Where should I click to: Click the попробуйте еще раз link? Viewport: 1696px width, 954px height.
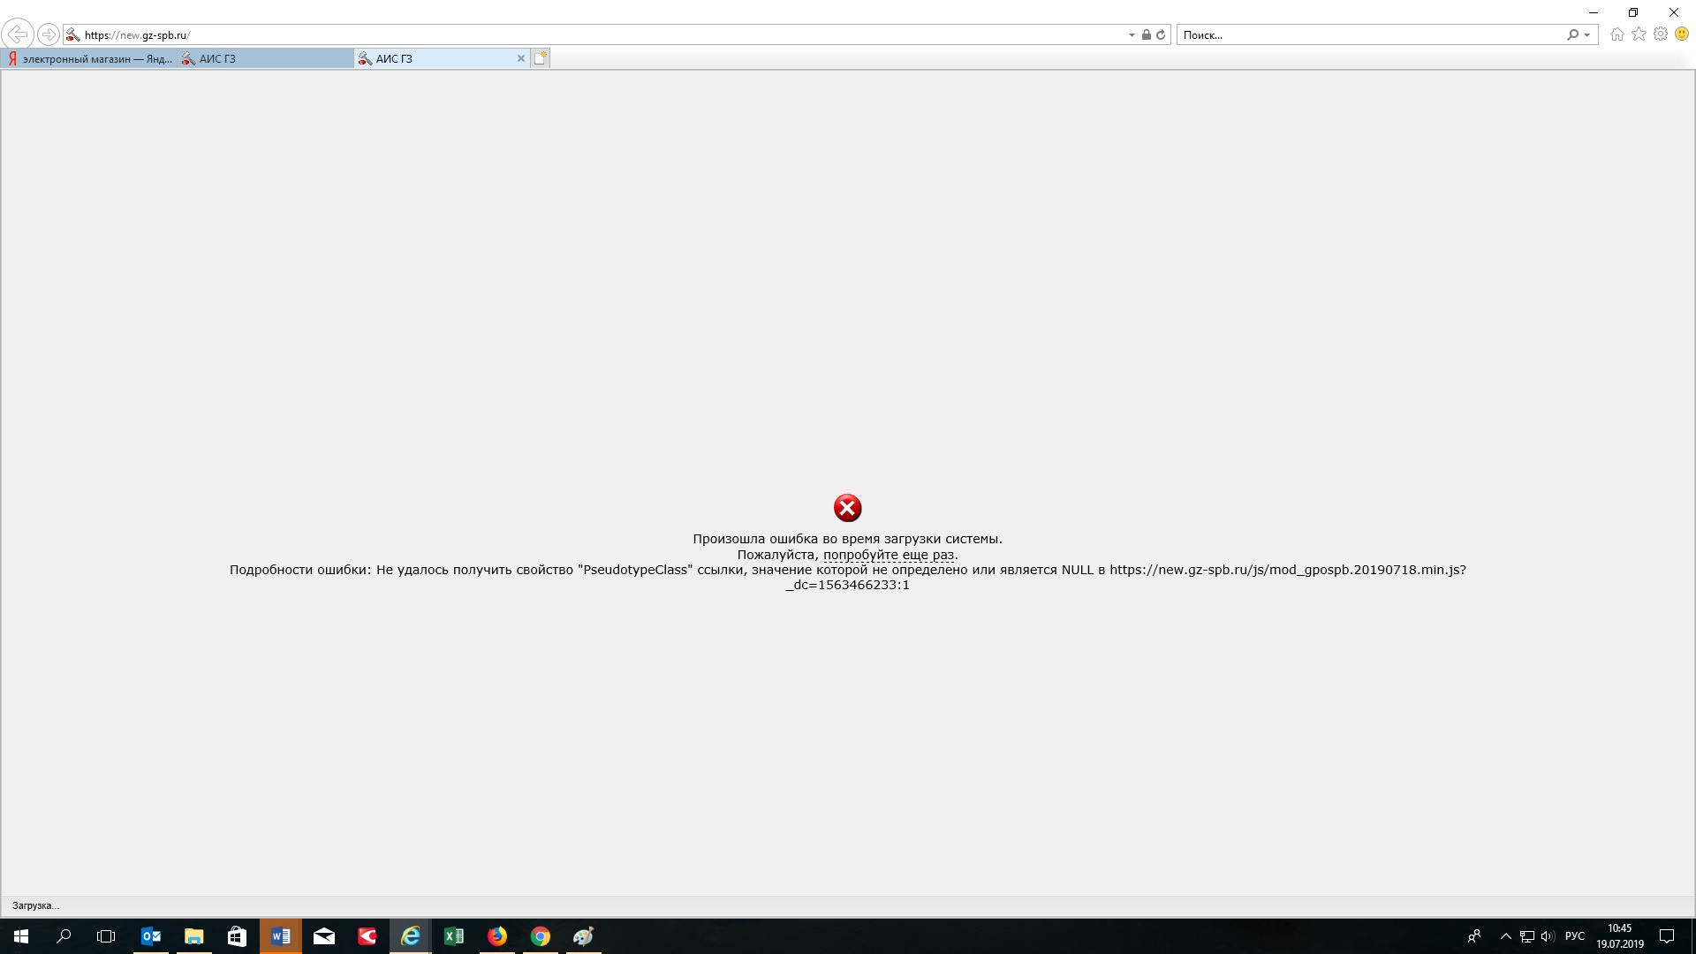pyautogui.click(x=889, y=555)
